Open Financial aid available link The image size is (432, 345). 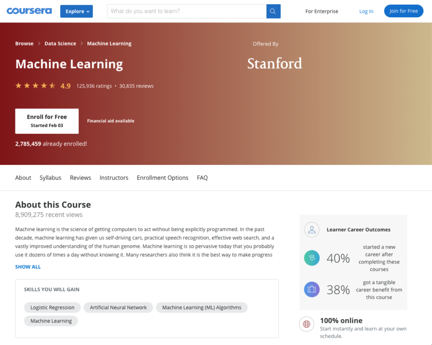(x=111, y=121)
